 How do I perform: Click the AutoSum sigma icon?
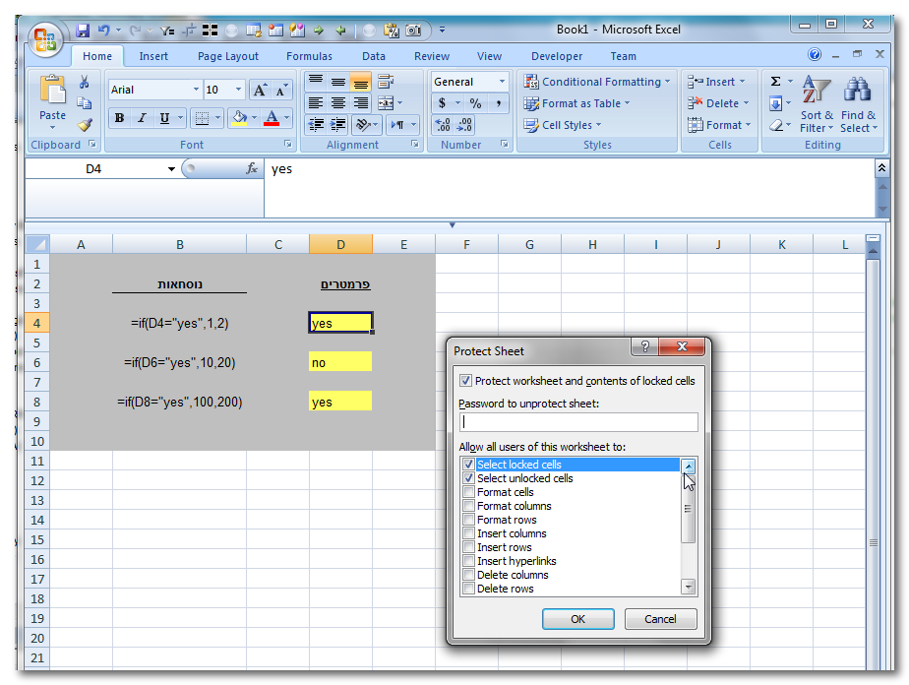point(775,82)
